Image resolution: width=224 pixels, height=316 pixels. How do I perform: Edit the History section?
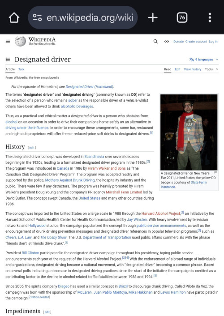pyautogui.click(x=32, y=148)
